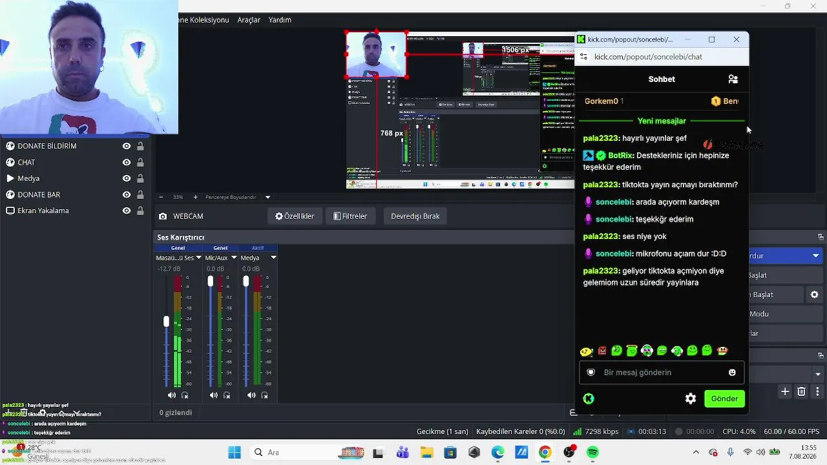Open the chat users list icon
Viewport: 827px width, 465px height.
[x=733, y=79]
